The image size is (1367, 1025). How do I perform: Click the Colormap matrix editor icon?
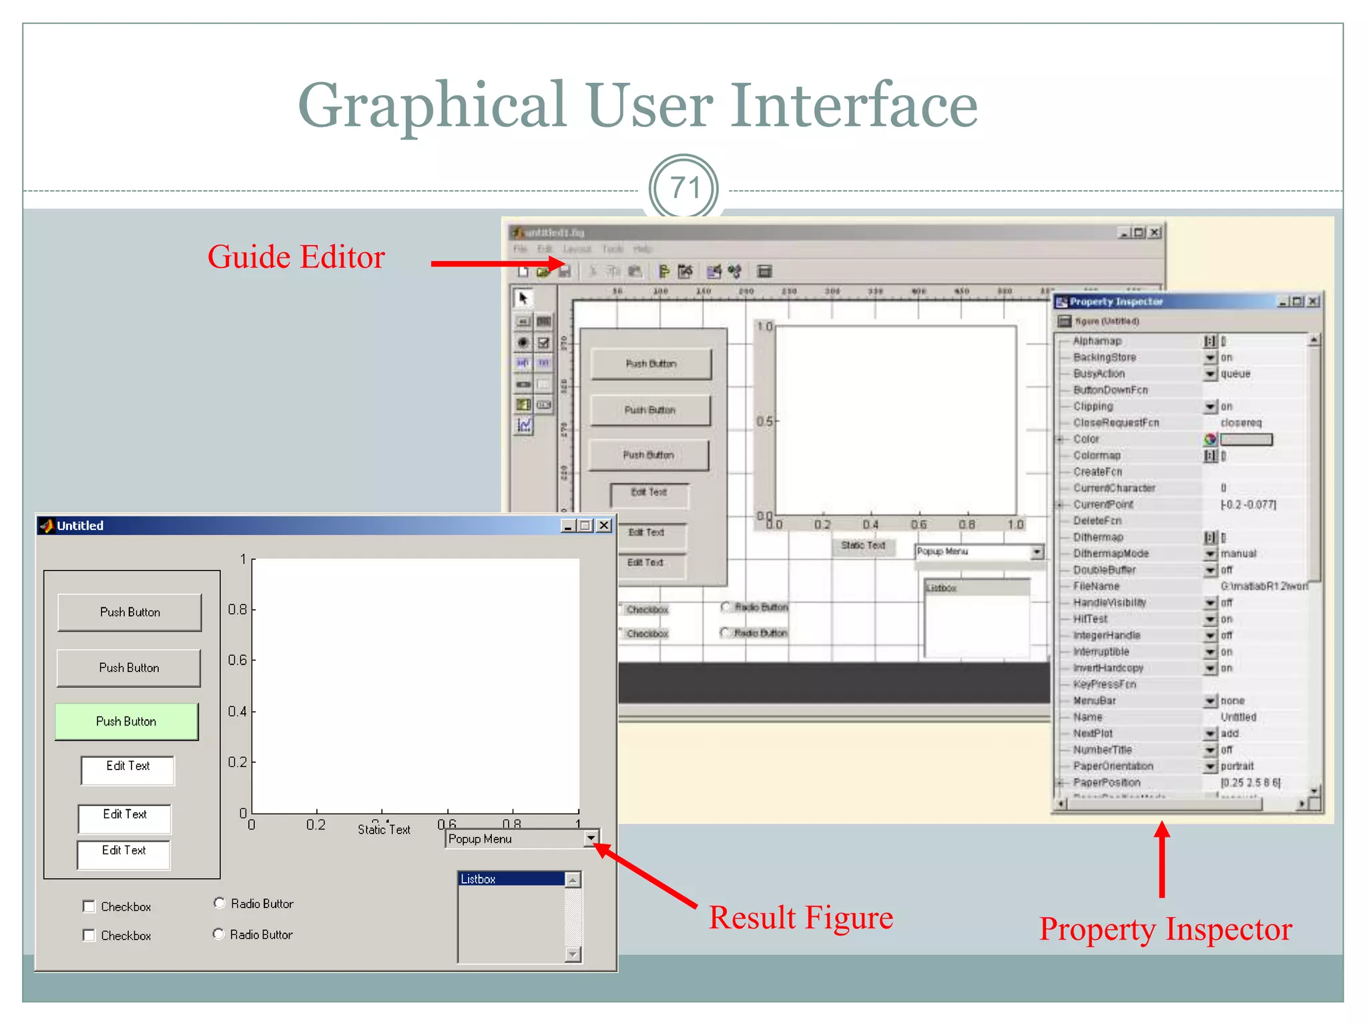tap(1210, 456)
